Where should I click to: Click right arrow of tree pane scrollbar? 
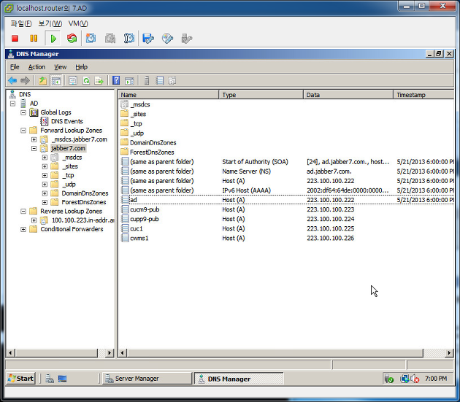pyautogui.click(x=110, y=352)
